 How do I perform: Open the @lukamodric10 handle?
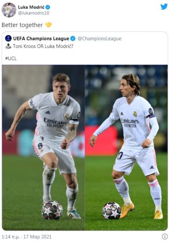[x=33, y=13]
